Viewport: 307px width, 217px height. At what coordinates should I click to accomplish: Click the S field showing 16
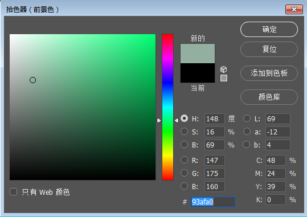tap(215, 132)
